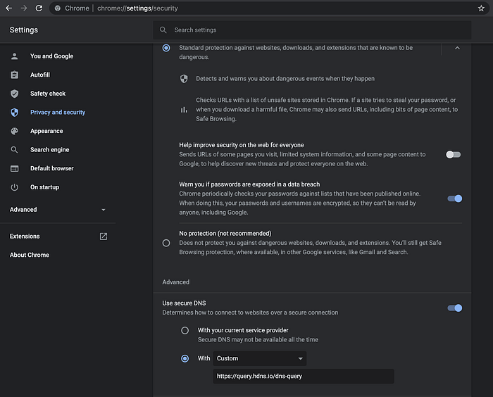Click the Appearance palette icon
Image resolution: width=493 pixels, height=397 pixels.
coord(15,131)
